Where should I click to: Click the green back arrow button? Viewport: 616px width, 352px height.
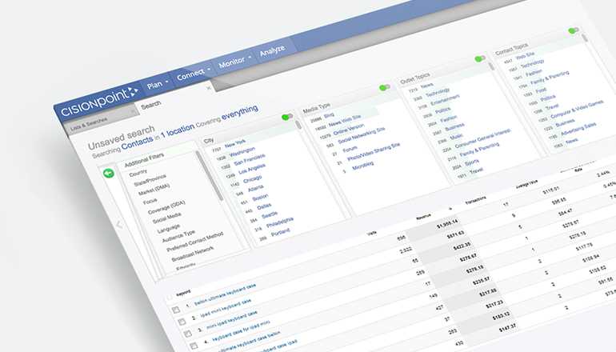coord(109,173)
